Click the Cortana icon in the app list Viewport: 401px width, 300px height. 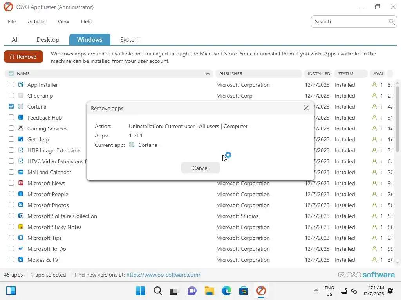click(x=21, y=106)
